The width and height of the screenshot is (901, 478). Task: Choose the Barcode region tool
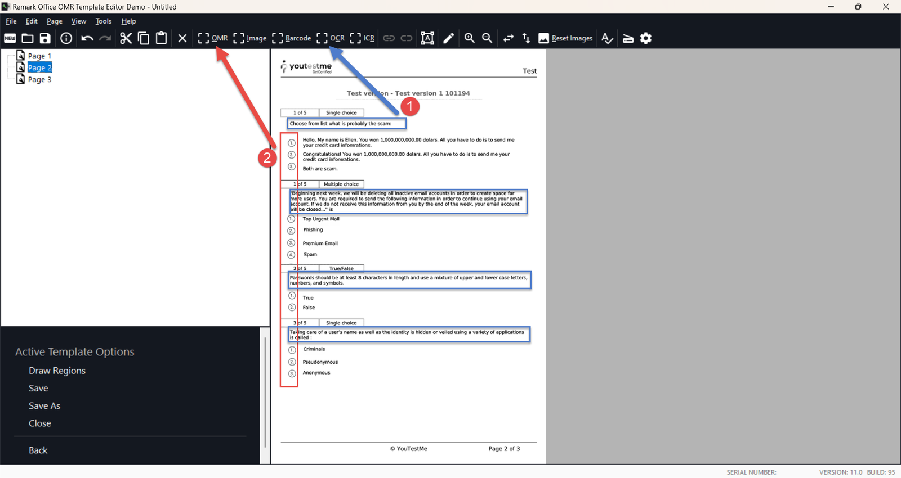pos(291,38)
